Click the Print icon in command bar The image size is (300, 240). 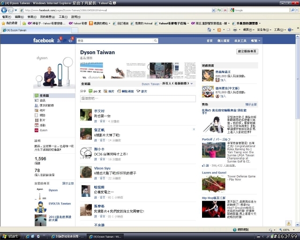235,30
